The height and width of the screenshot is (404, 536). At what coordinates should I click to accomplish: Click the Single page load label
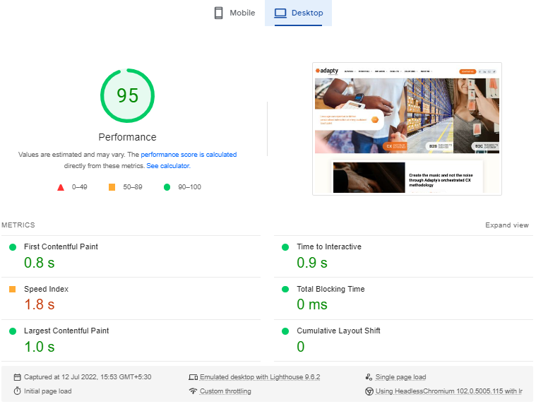pyautogui.click(x=400, y=377)
